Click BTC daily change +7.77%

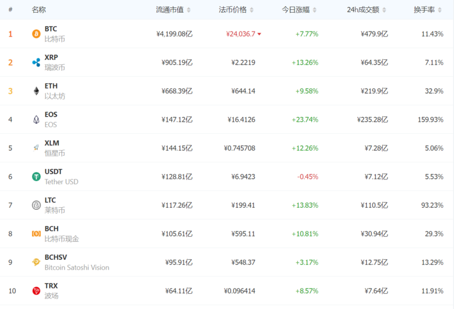pyautogui.click(x=307, y=34)
